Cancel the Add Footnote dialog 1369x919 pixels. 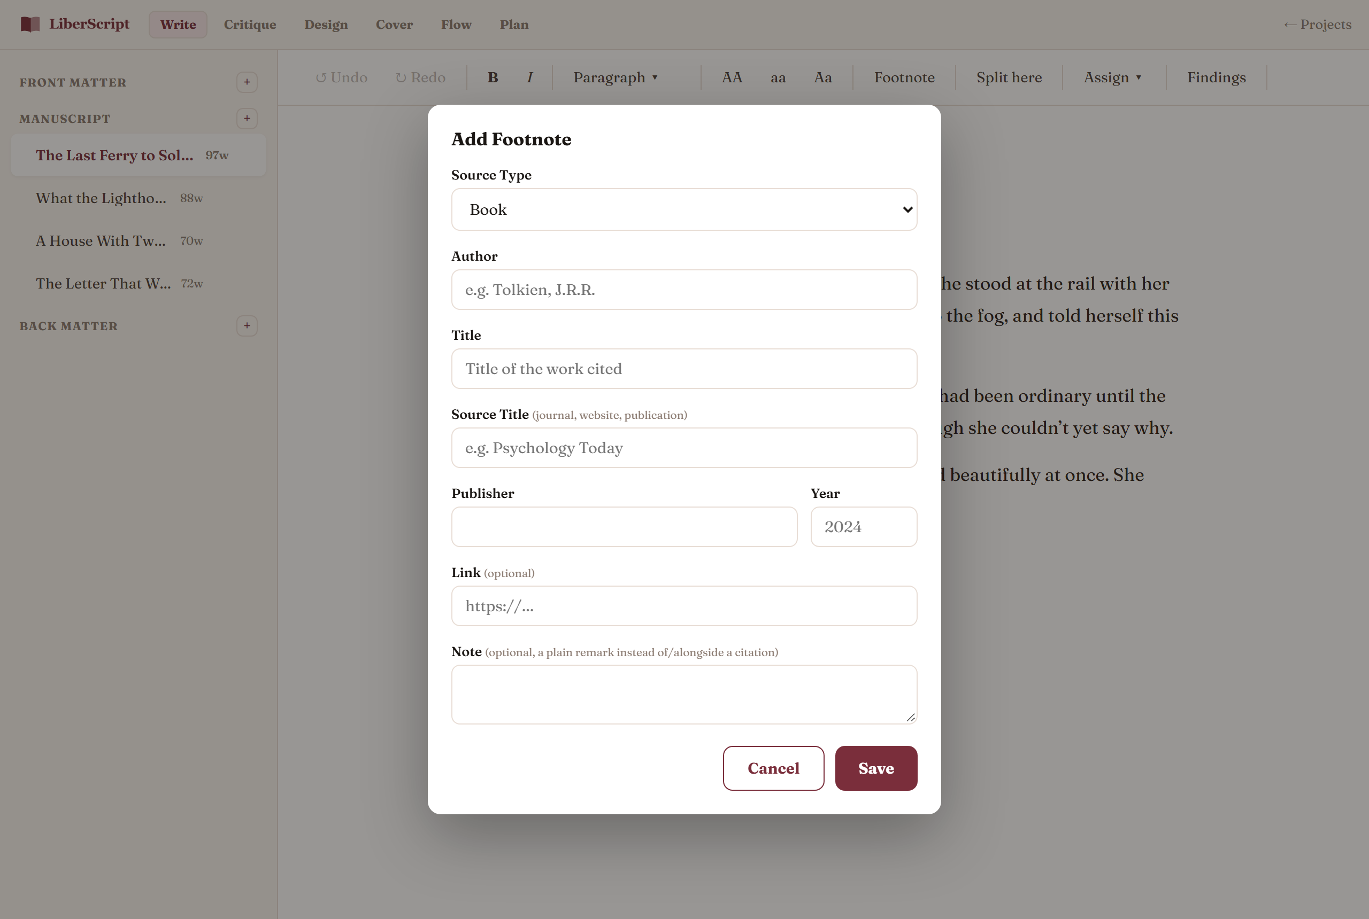click(x=773, y=768)
